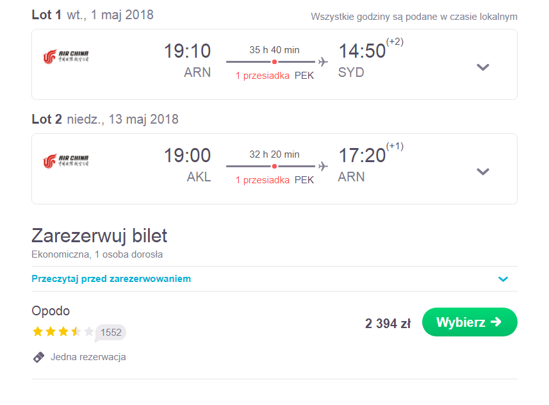549x405 pixels.
Task: Click 1 przesiadka PEK on Lot 1
Action: tap(274, 76)
